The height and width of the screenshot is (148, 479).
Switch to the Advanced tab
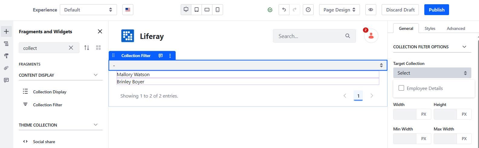[456, 28]
